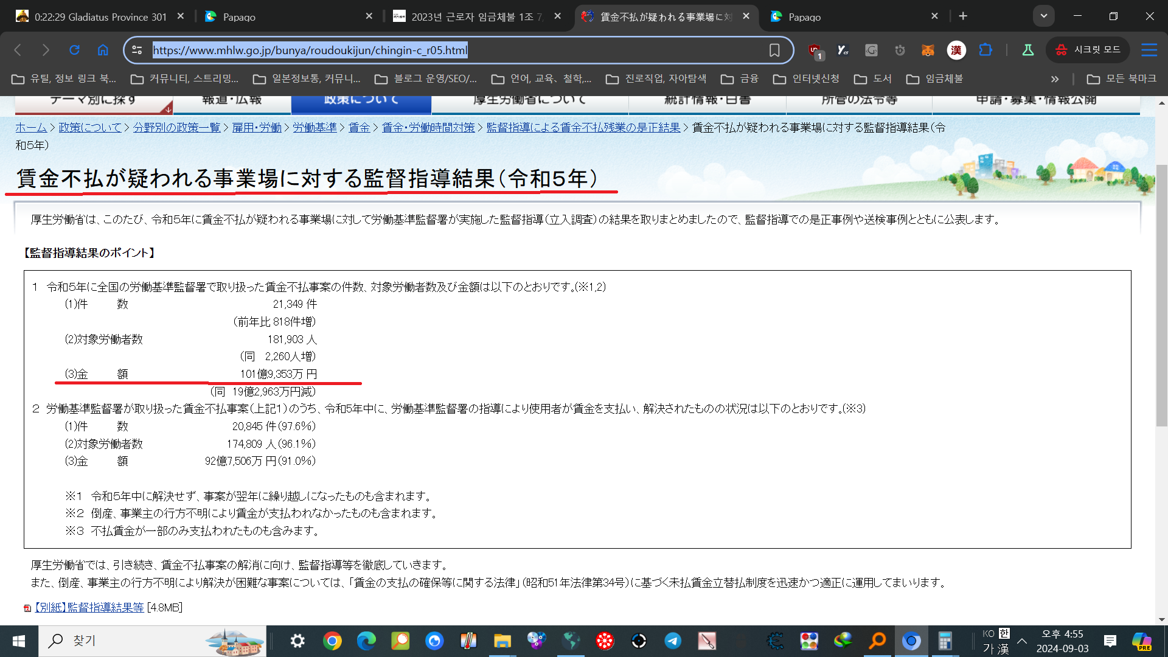Open site information icon in address bar

point(137,50)
